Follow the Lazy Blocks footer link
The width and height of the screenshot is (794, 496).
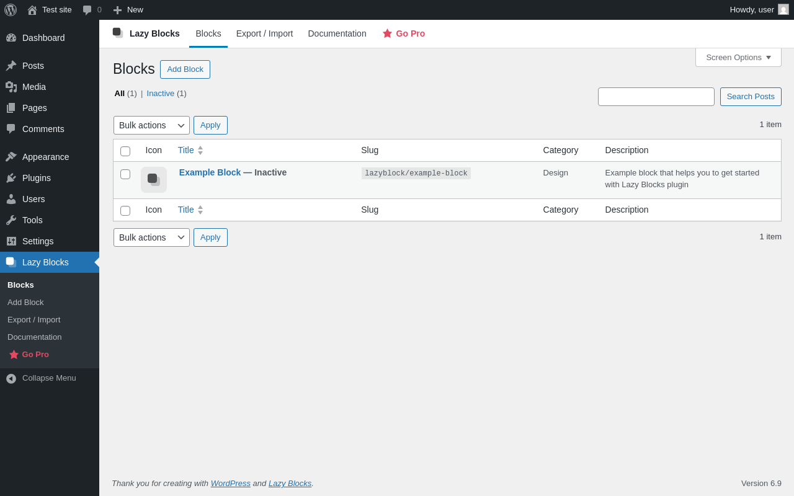290,484
